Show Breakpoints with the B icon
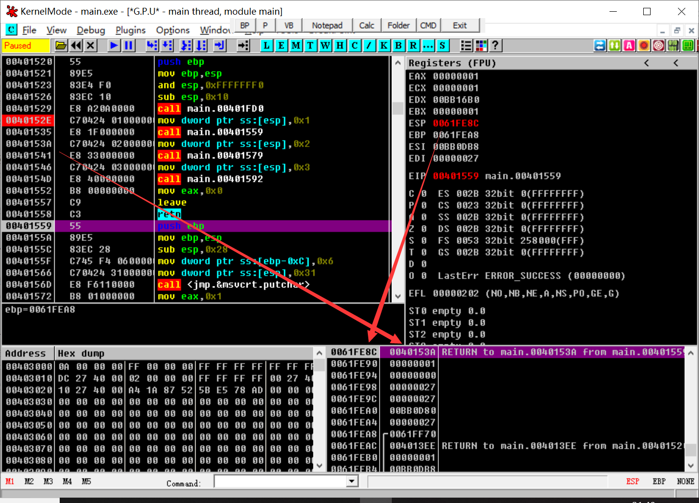 point(399,45)
